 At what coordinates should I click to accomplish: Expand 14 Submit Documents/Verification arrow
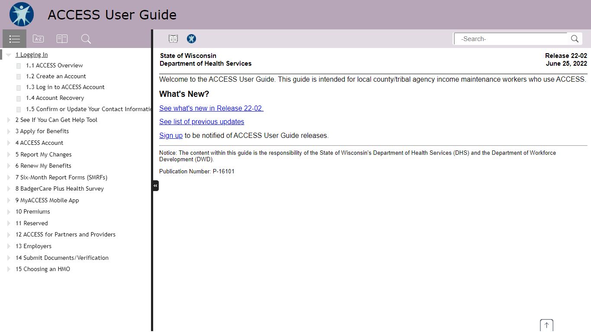(x=9, y=258)
